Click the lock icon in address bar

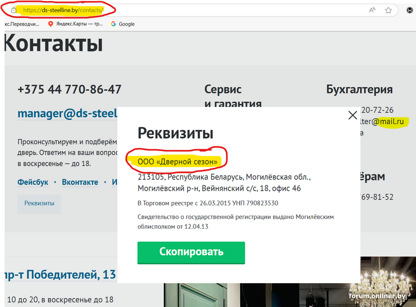tap(14, 10)
